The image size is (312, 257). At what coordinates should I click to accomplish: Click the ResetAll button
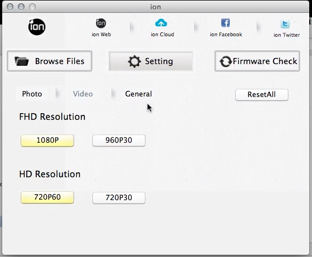(x=262, y=95)
